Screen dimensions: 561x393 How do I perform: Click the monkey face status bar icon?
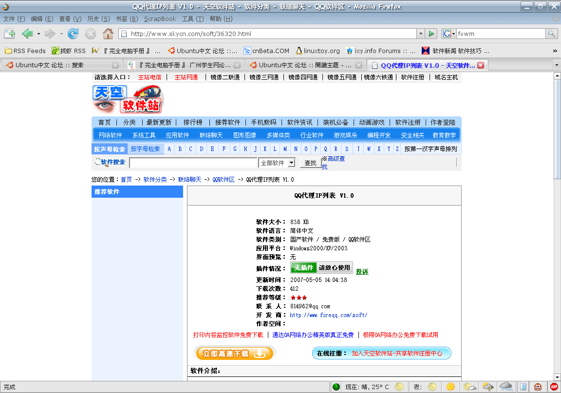click(x=538, y=387)
